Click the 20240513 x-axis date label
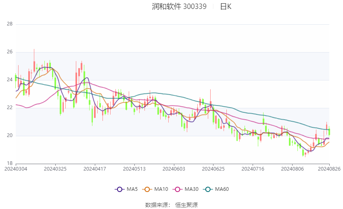343x209 pixels. tap(134, 169)
